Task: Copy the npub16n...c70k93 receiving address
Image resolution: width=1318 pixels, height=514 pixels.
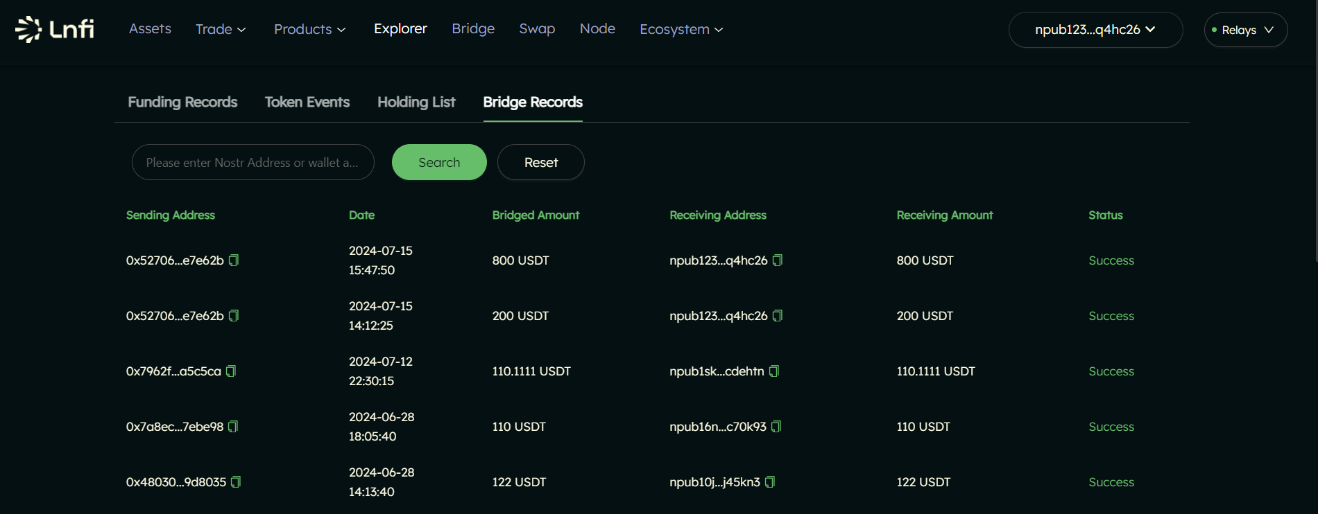Action: pyautogui.click(x=776, y=427)
